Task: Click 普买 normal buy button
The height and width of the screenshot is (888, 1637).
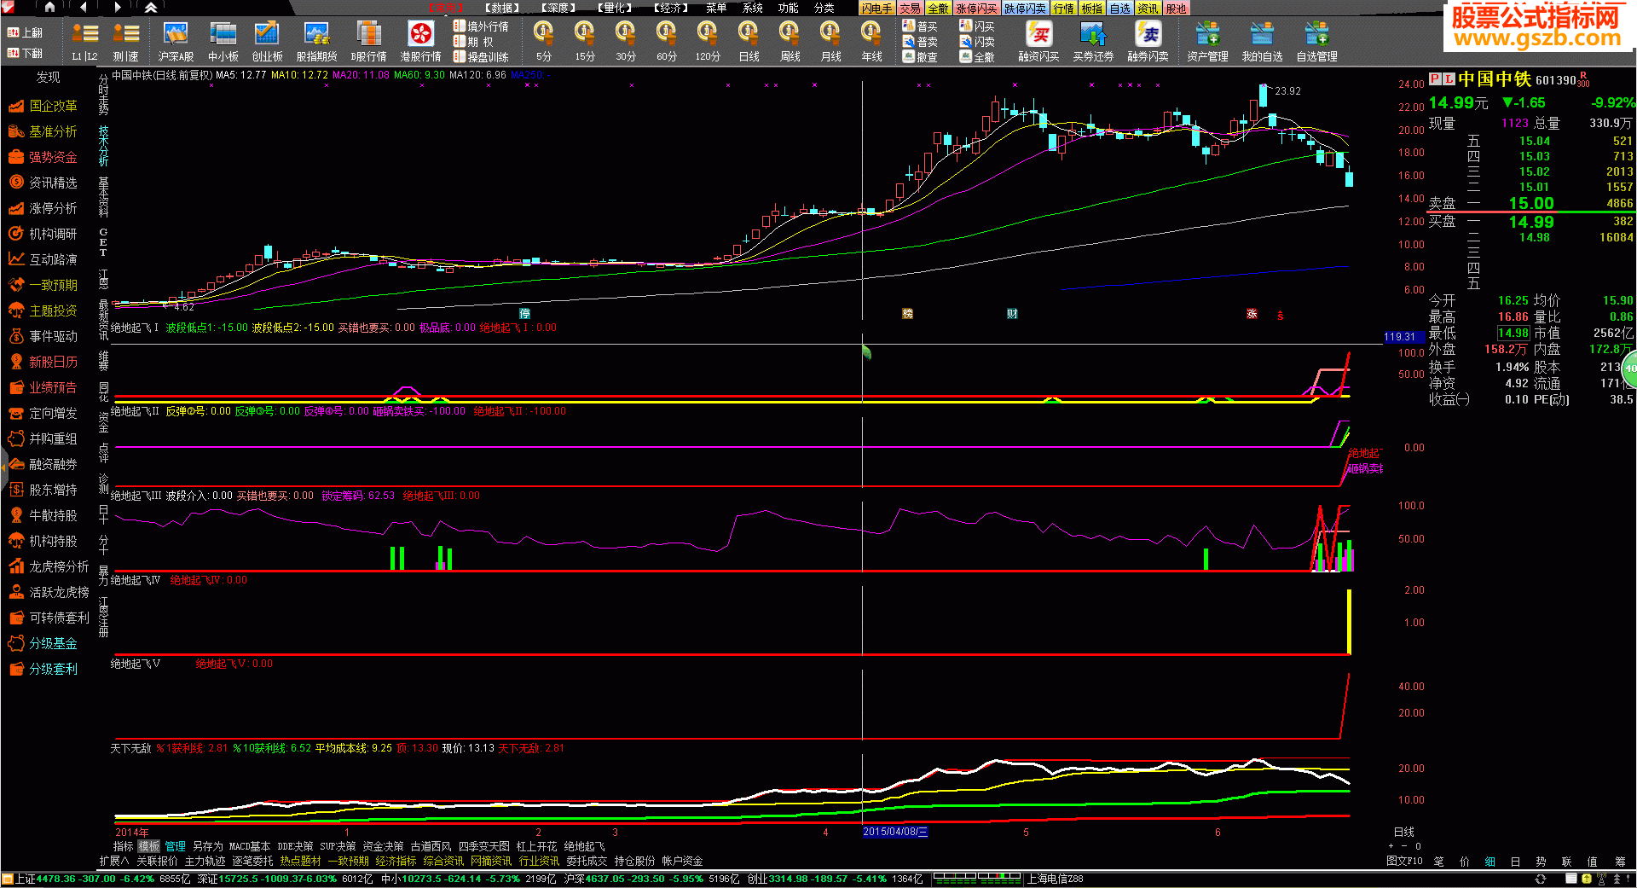Action: tap(920, 26)
